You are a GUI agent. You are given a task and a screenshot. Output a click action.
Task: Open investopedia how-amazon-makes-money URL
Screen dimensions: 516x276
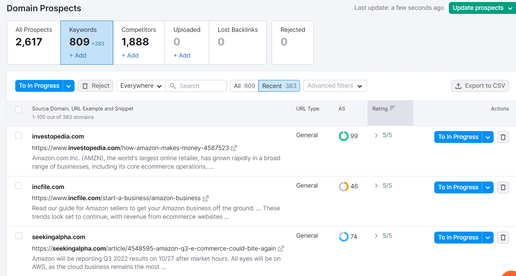pos(131,148)
